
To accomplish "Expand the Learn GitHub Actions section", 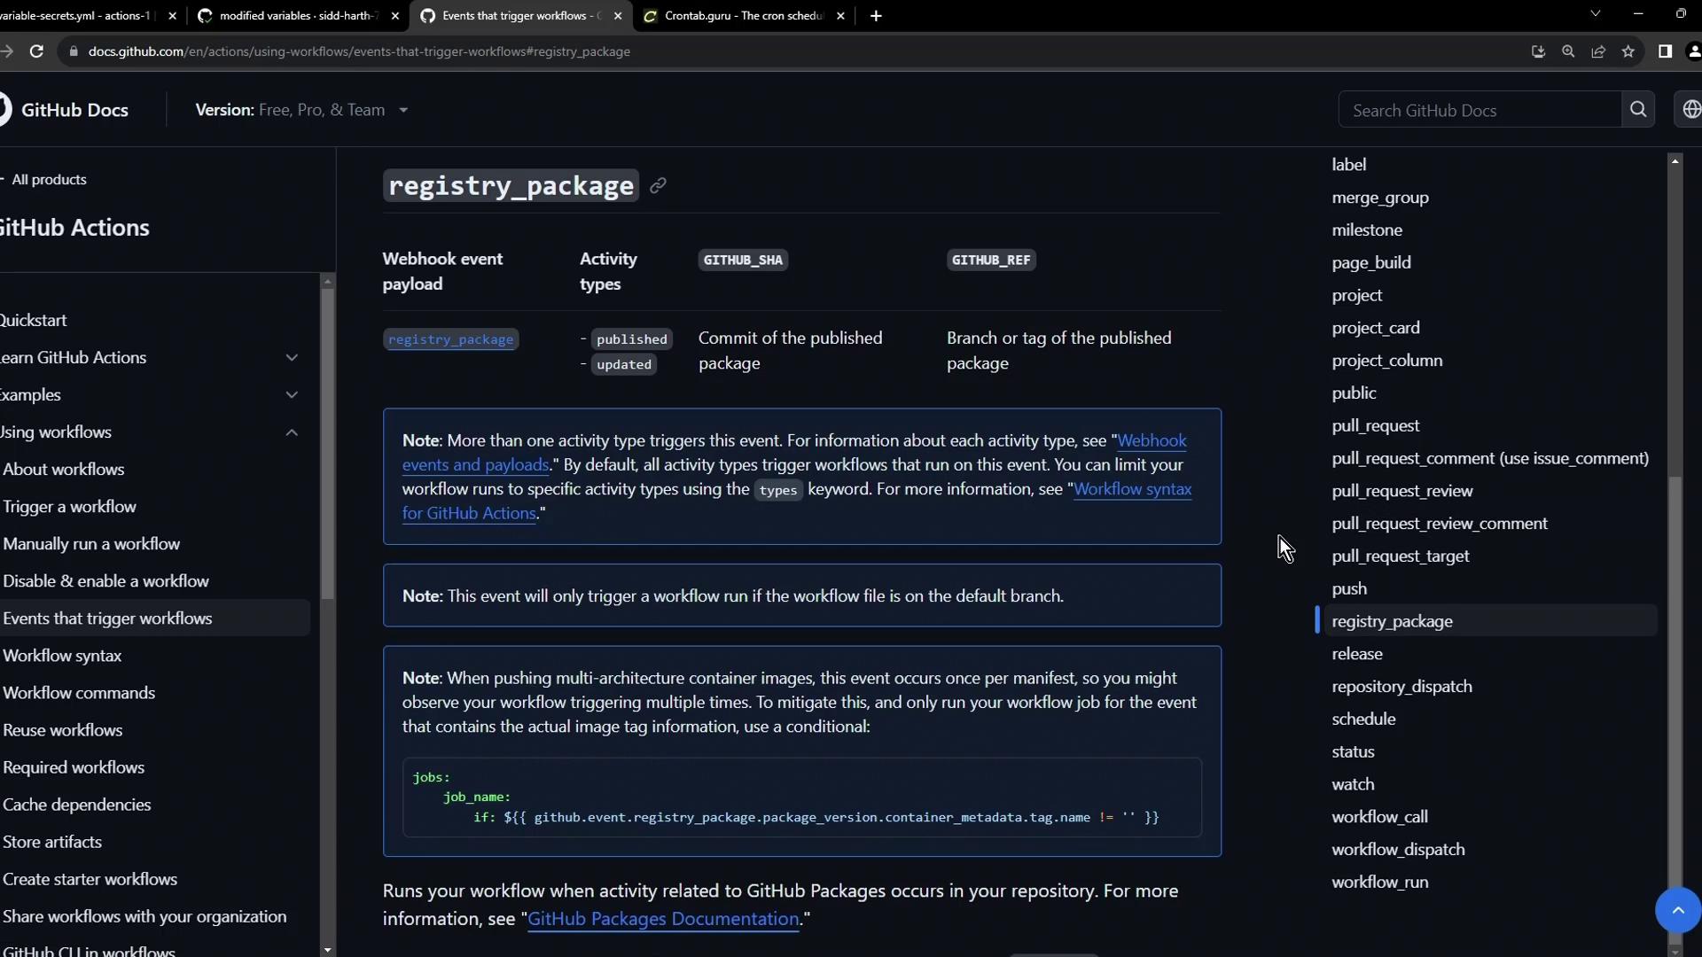I will [292, 357].
